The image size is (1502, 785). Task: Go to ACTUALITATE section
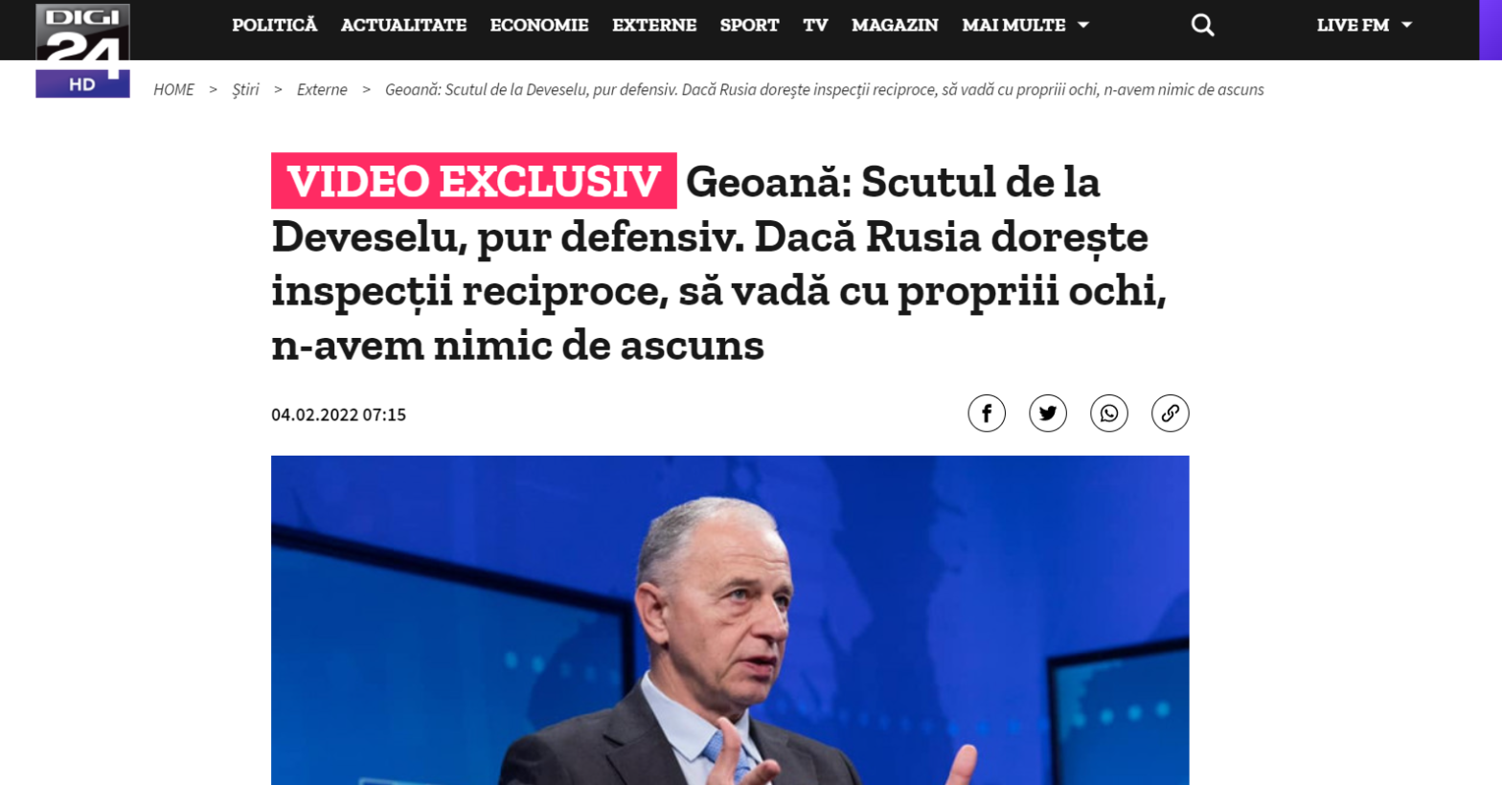pyautogui.click(x=403, y=25)
